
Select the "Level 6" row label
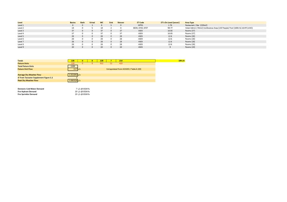coord(21,39)
